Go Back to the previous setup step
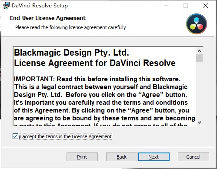The height and width of the screenshot is (169, 217). coord(121,157)
